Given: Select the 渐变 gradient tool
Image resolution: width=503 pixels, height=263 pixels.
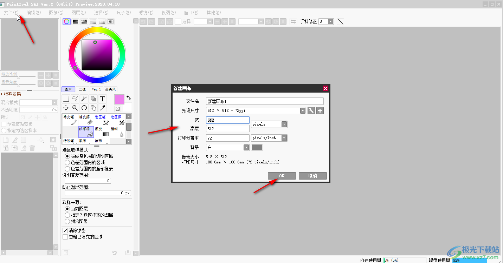Looking at the screenshot, I should coord(102,132).
